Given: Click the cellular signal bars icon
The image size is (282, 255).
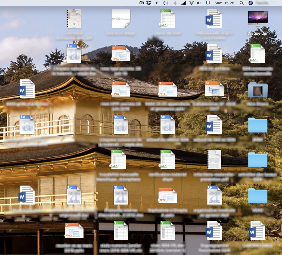Looking at the screenshot, I should (183, 3).
